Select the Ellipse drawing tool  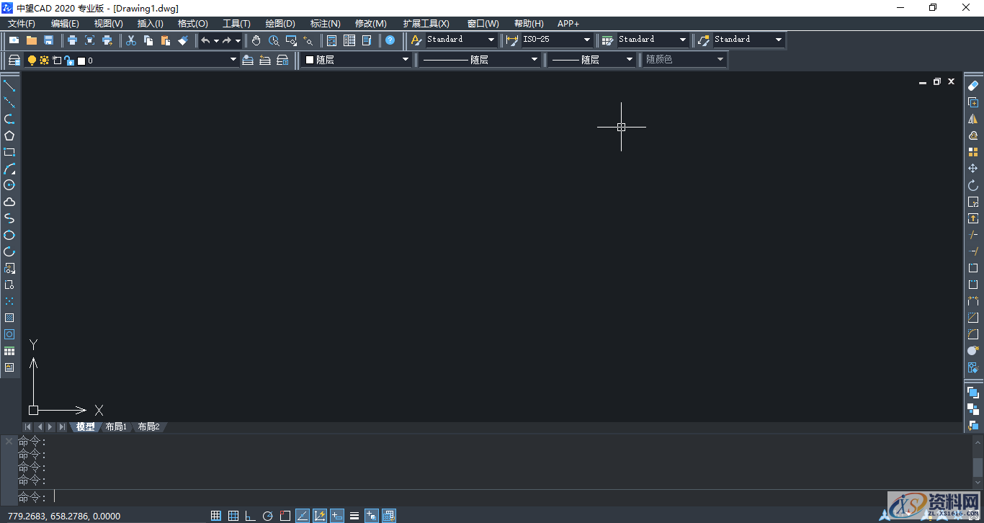pyautogui.click(x=9, y=235)
